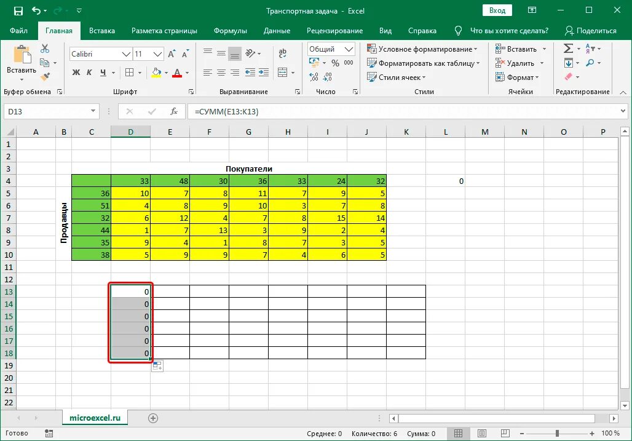Open Sort and Filter tool
This screenshot has width=632, height=441.
click(590, 49)
